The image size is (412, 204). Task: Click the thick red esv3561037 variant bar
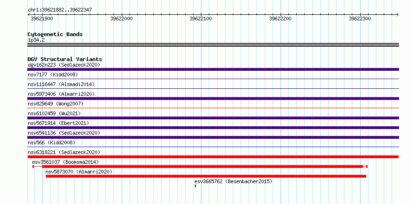pos(202,167)
